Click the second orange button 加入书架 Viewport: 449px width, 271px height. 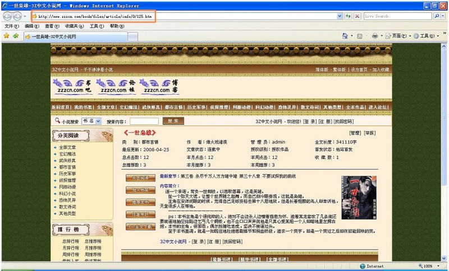coord(141,190)
